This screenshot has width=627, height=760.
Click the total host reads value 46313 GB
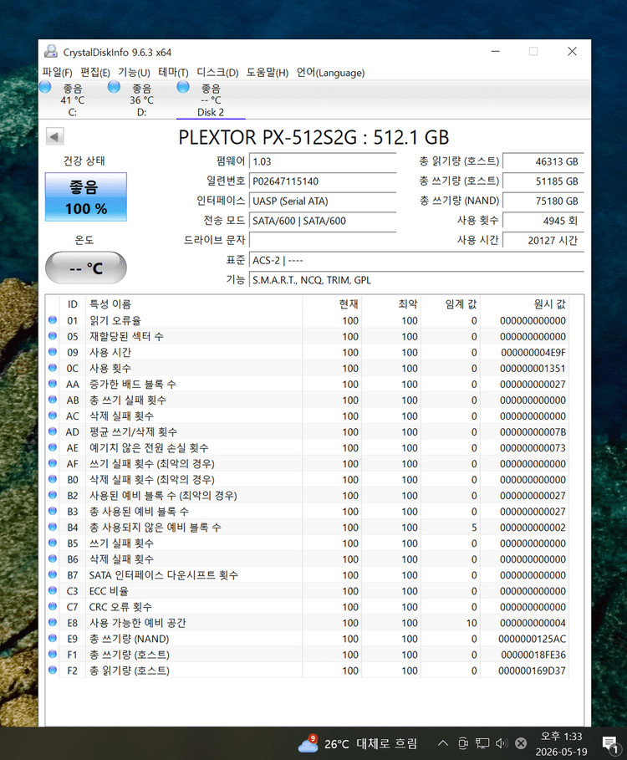click(x=543, y=161)
